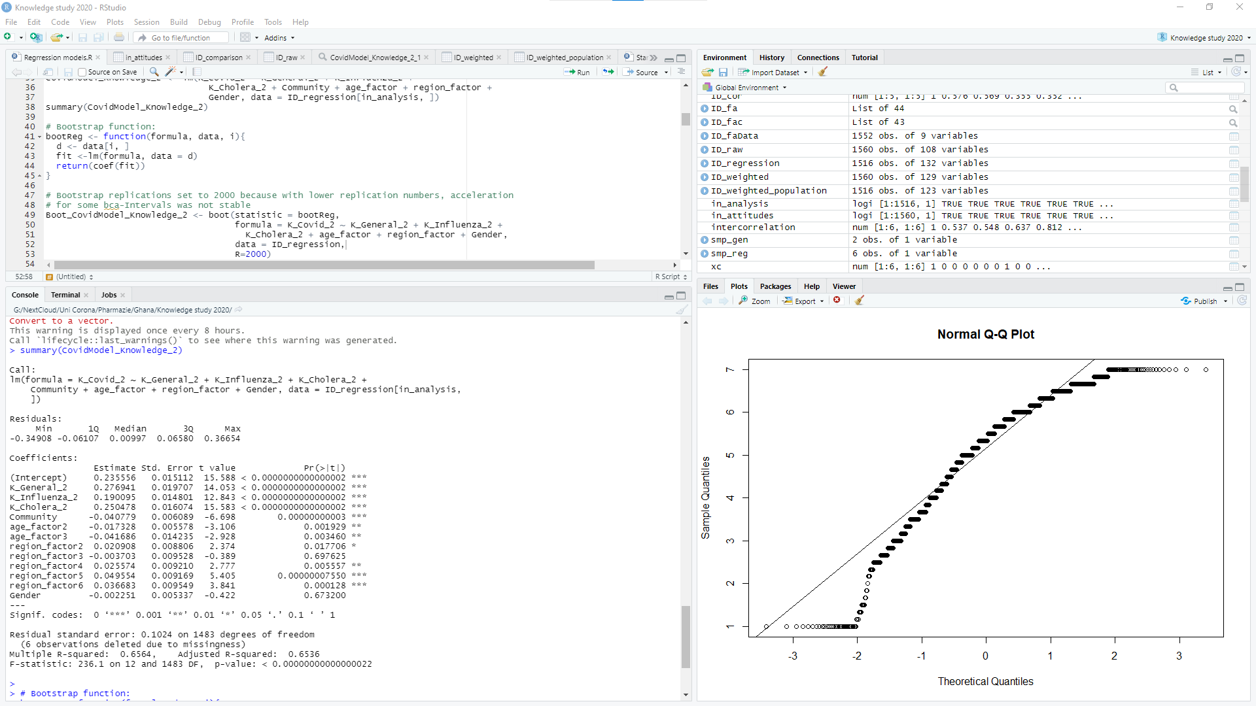Expand the smp_reg data frame entry
1256x706 pixels.
[x=705, y=254]
